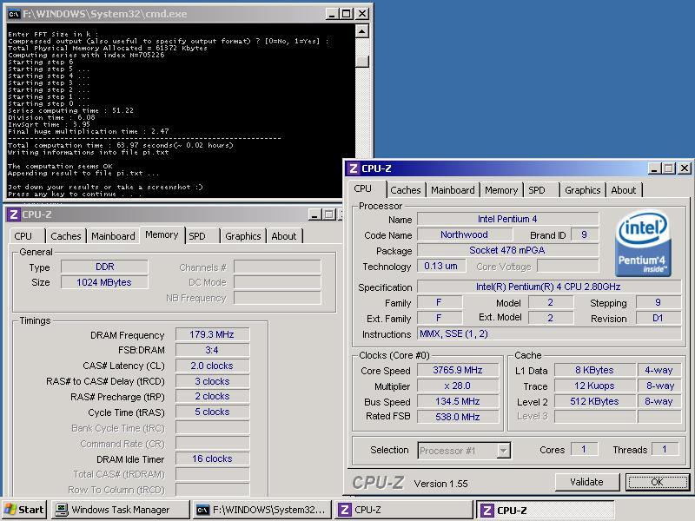Click Memory tab in the back CPU-Z window
This screenshot has width=695, height=521.
coord(162,234)
